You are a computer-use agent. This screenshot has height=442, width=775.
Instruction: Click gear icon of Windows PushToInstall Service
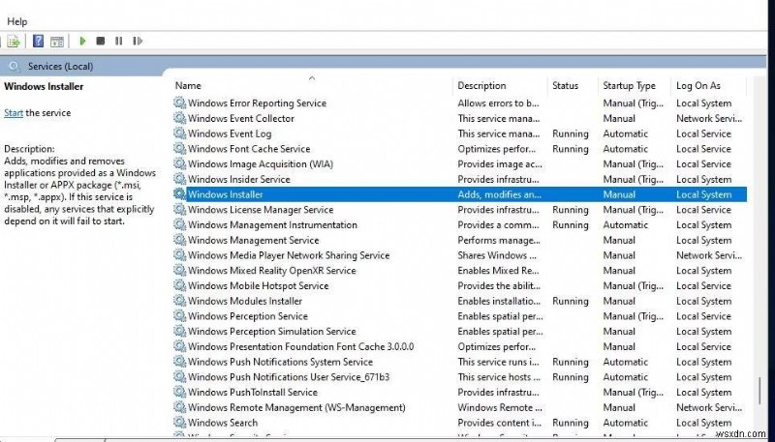tap(179, 393)
